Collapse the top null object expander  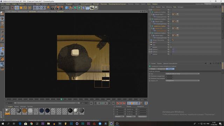tap(149, 10)
